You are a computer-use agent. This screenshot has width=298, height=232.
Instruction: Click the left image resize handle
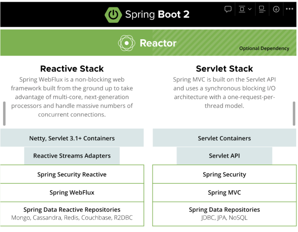coord(4,114)
